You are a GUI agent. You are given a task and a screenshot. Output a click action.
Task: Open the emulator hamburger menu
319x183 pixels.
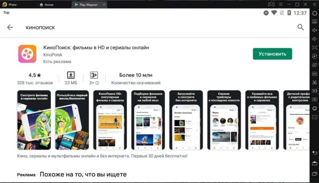click(281, 4)
